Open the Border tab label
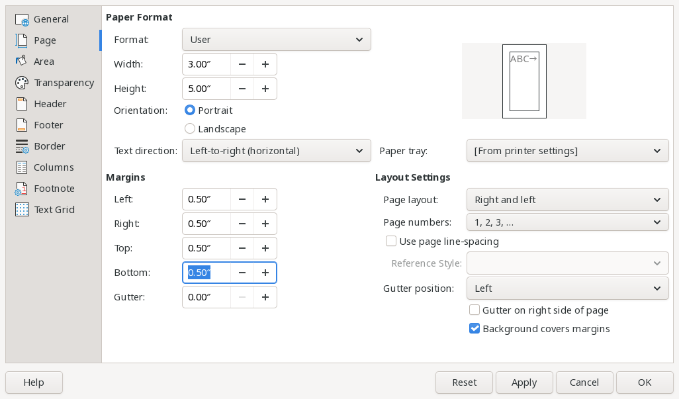This screenshot has width=679, height=399. [50, 146]
